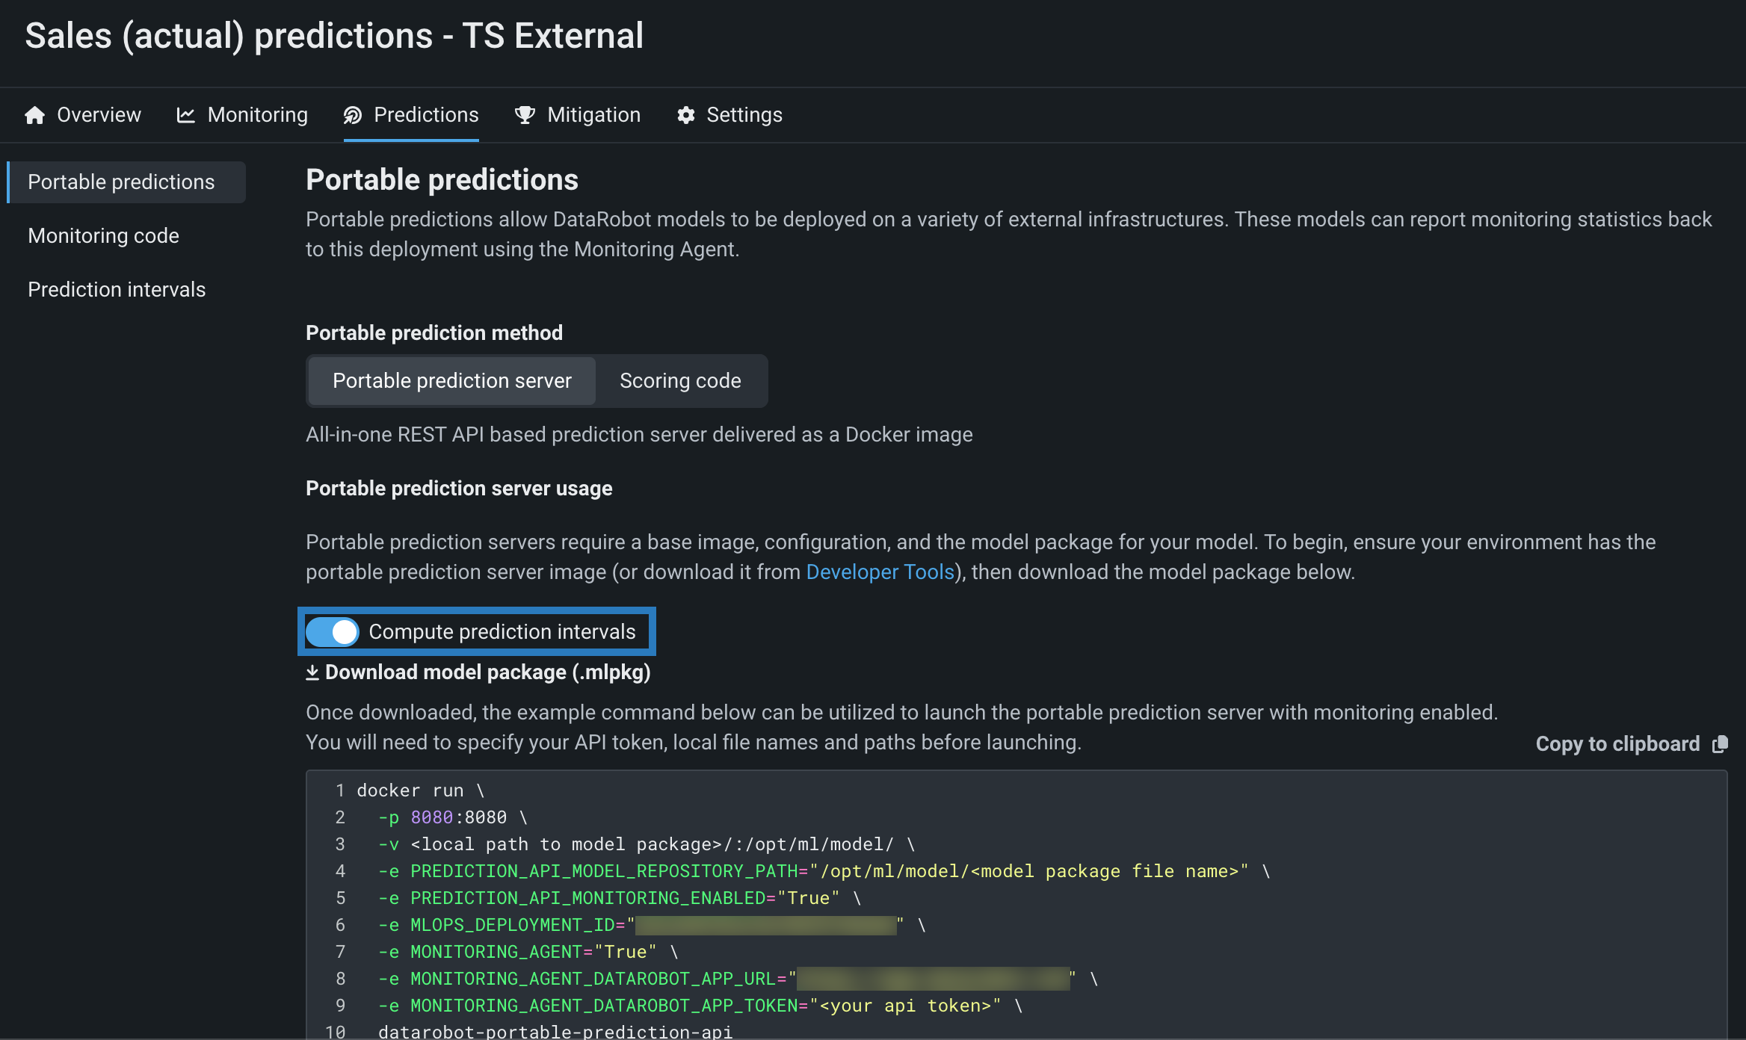Open the Monitoring code sidebar item
This screenshot has height=1040, width=1746.
[103, 236]
